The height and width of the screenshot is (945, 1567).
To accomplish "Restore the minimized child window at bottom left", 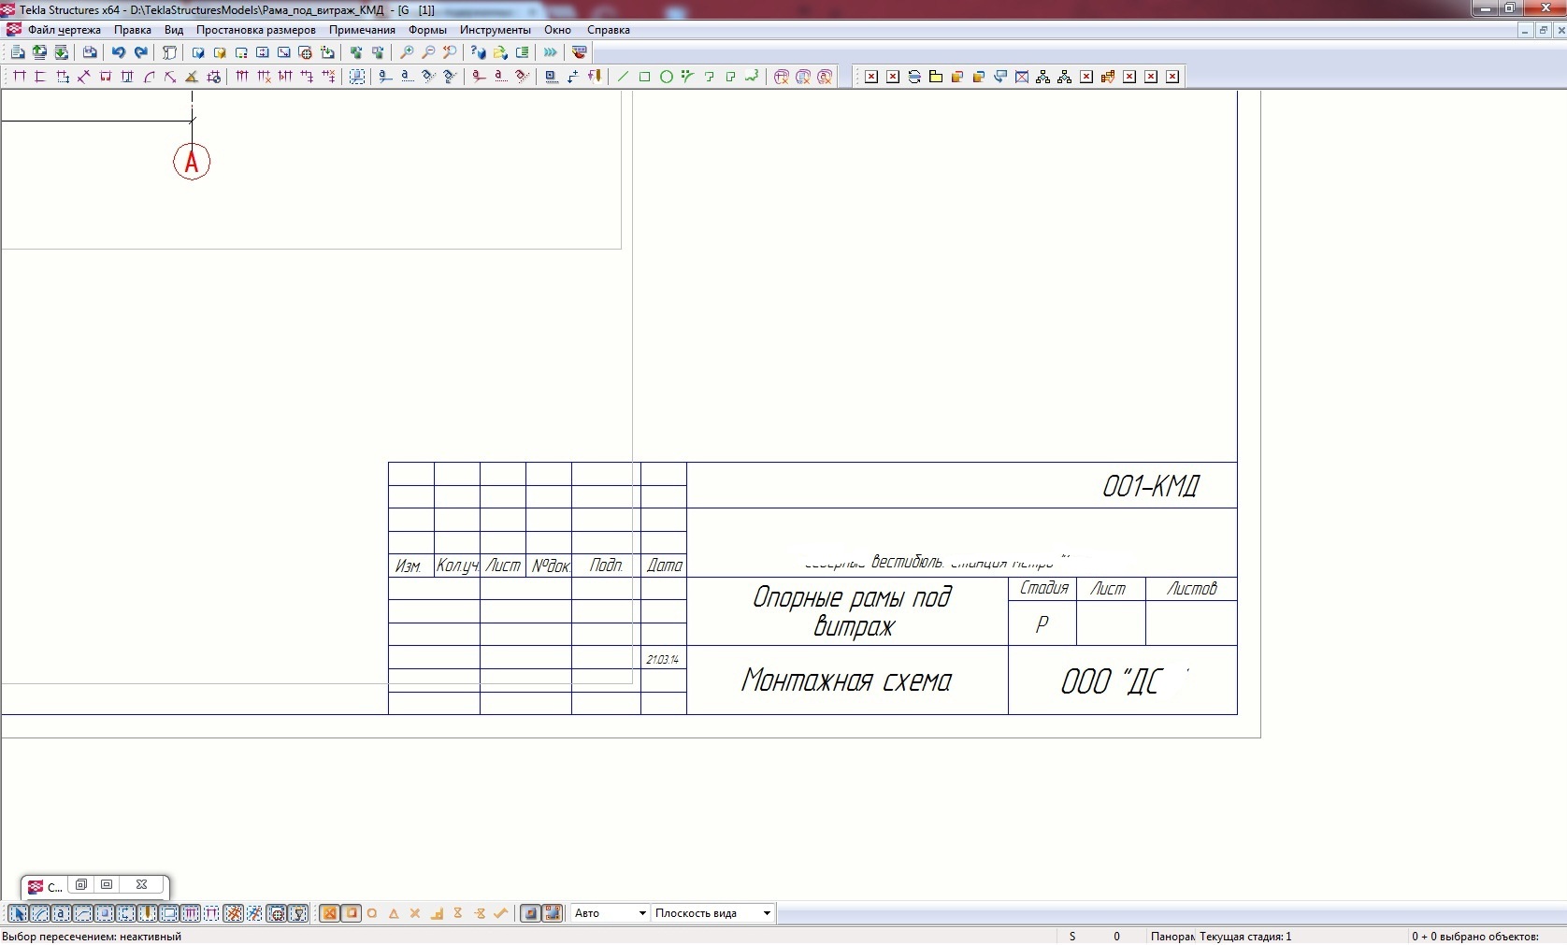I will pos(82,885).
